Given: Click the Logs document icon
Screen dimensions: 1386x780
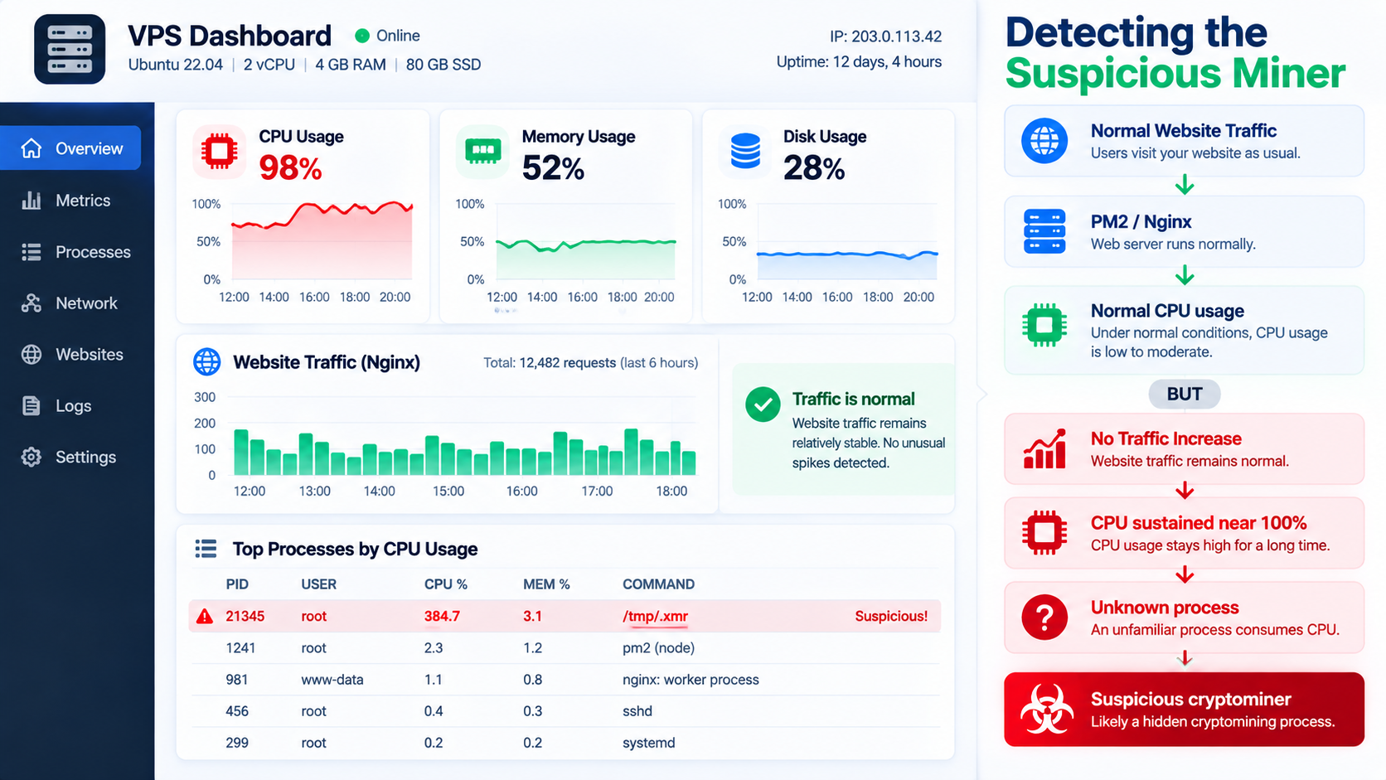Looking at the screenshot, I should pos(31,406).
